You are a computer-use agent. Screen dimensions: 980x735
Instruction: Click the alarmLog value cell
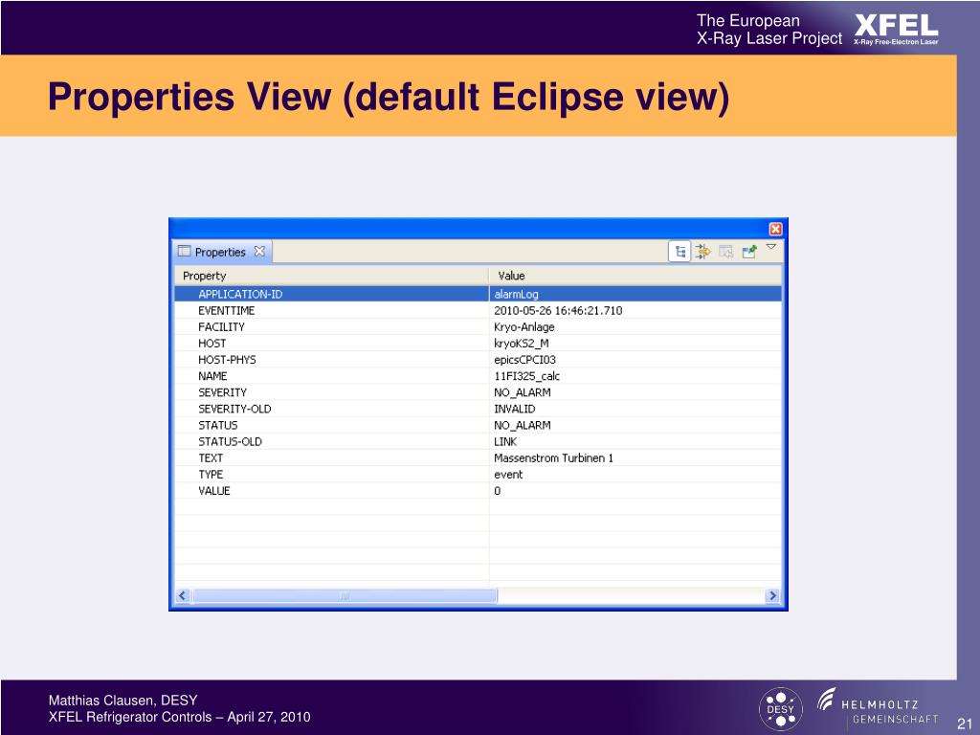coord(635,294)
